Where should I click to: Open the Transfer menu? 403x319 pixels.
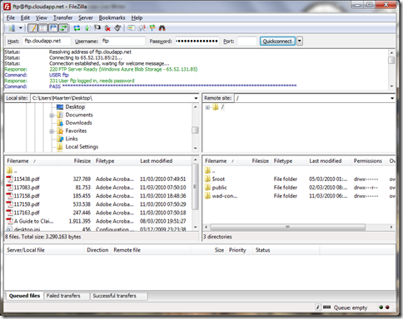pos(62,18)
